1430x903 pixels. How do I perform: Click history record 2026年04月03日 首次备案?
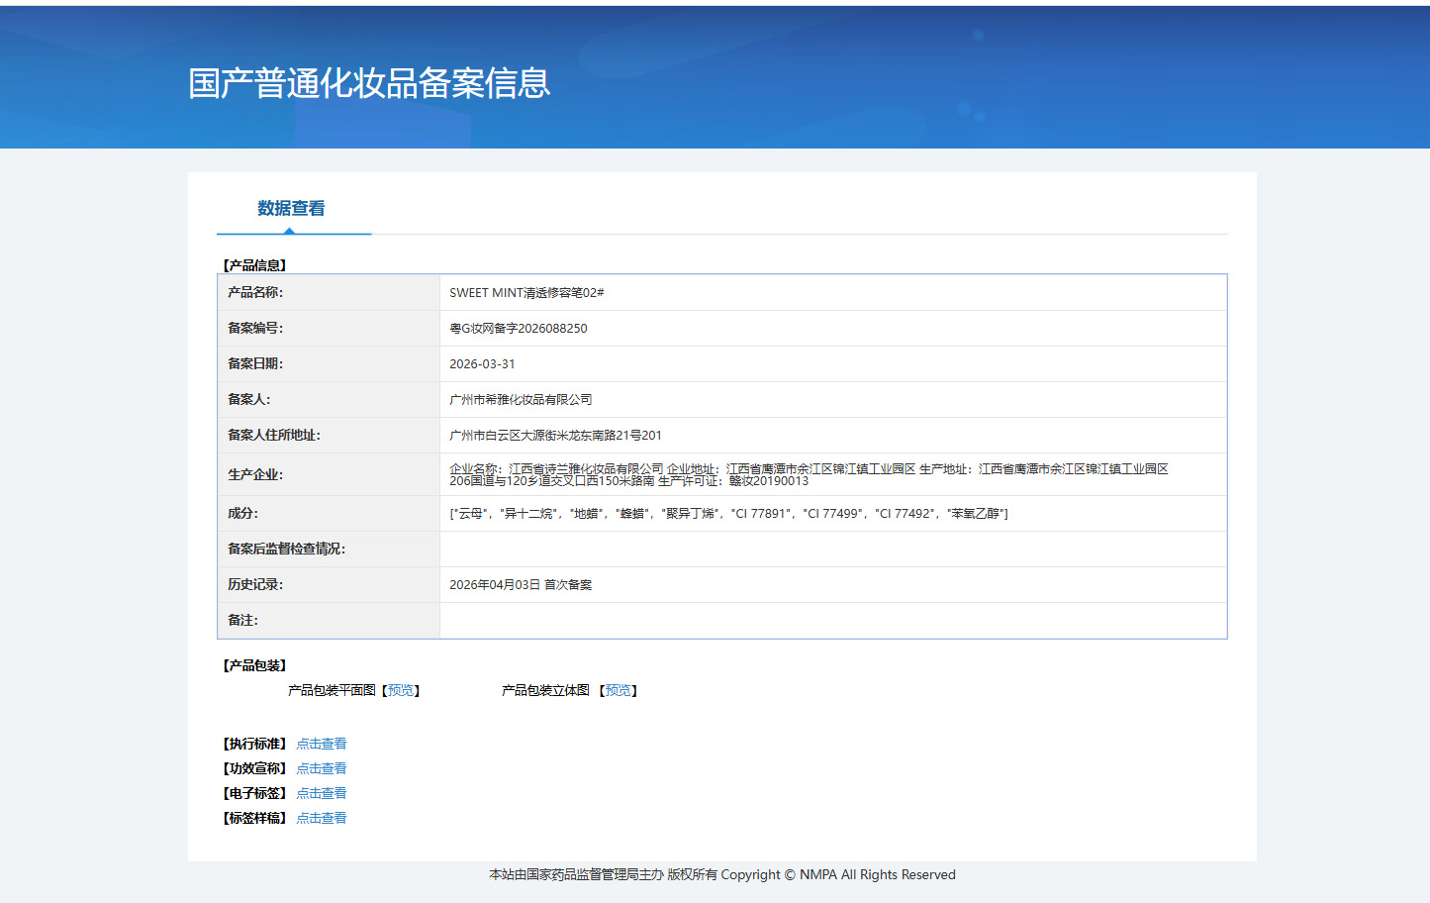(x=521, y=585)
